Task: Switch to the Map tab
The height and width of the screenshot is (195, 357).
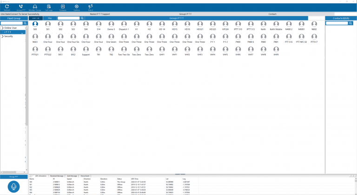Action: click(50, 18)
